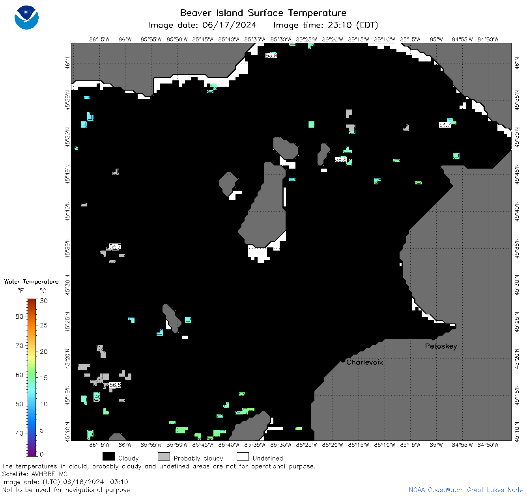Click the 25 Celsius scale tick label

(x=44, y=325)
